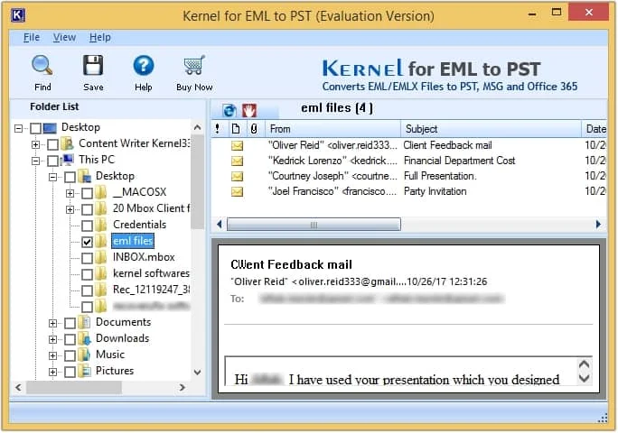618x433 pixels.
Task: Click the refresh icon above mail list
Action: click(x=229, y=111)
